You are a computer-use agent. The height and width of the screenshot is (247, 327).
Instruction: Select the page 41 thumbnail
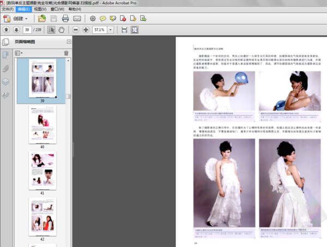(x=42, y=171)
